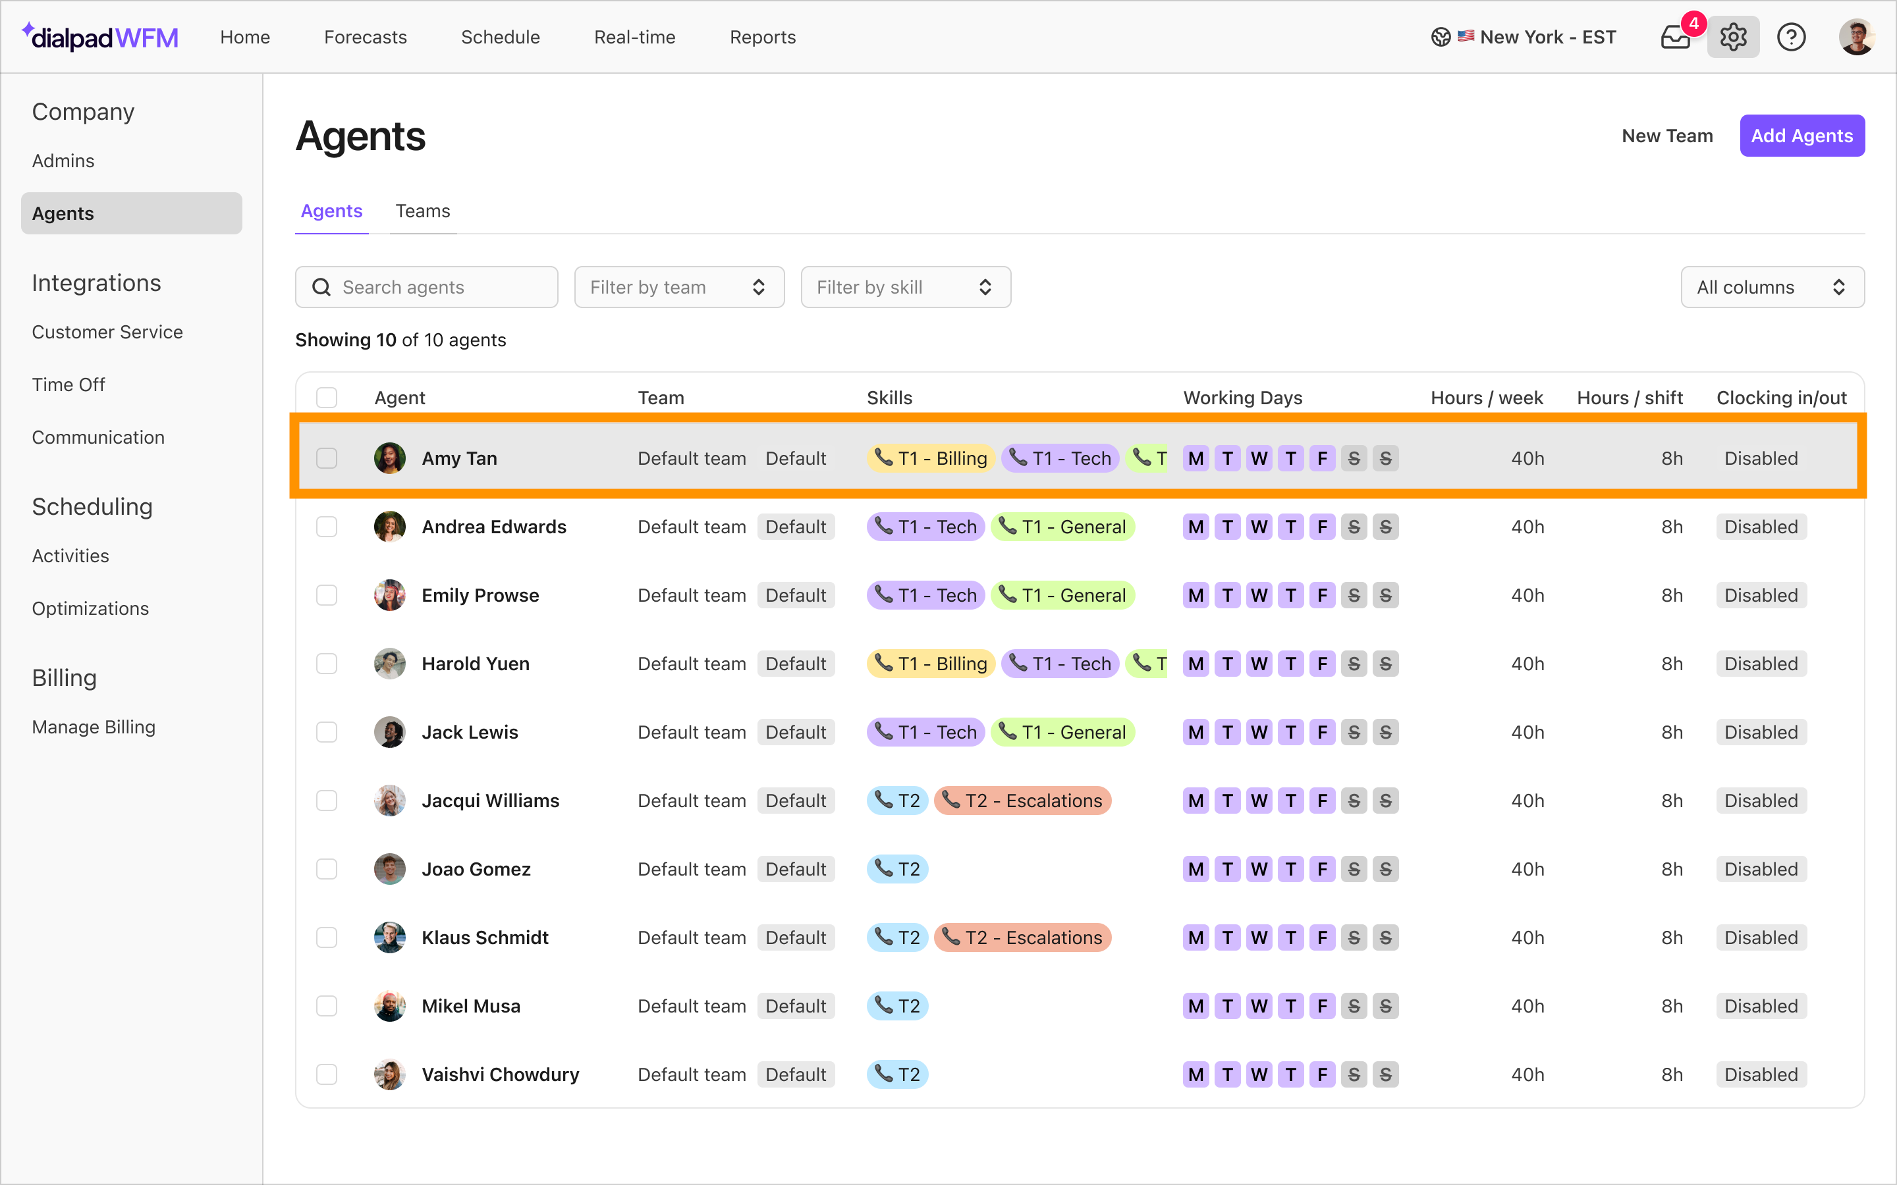Image resolution: width=1897 pixels, height=1185 pixels.
Task: Click the Add Agents button
Action: coord(1802,136)
